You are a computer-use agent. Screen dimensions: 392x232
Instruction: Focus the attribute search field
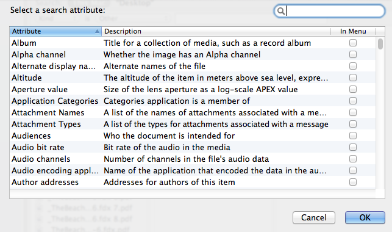click(x=329, y=11)
